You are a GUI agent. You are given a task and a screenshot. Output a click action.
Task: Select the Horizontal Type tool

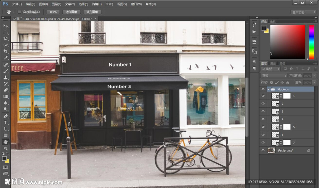click(x=6, y=122)
